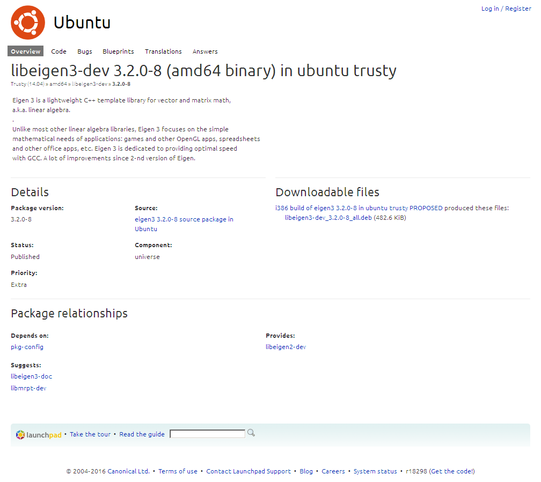The width and height of the screenshot is (541, 482).
Task: Click the libeigen3-dev page title
Action: coord(203,71)
